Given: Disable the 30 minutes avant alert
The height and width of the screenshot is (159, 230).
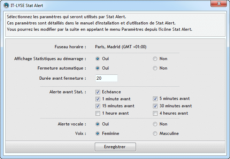Looking at the screenshot, I should pos(155,106).
